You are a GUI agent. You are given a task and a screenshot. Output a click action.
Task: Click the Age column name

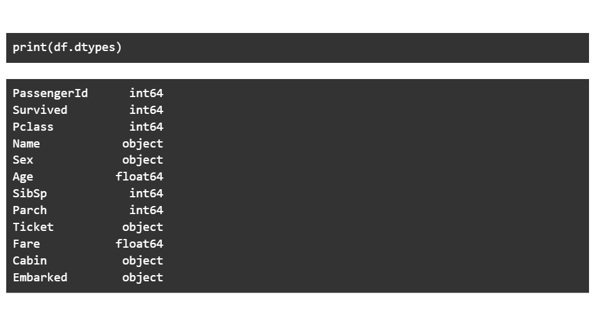23,177
